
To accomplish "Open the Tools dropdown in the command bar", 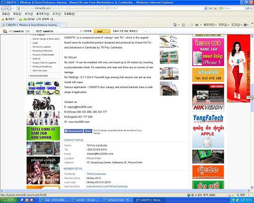I will tap(237, 25).
